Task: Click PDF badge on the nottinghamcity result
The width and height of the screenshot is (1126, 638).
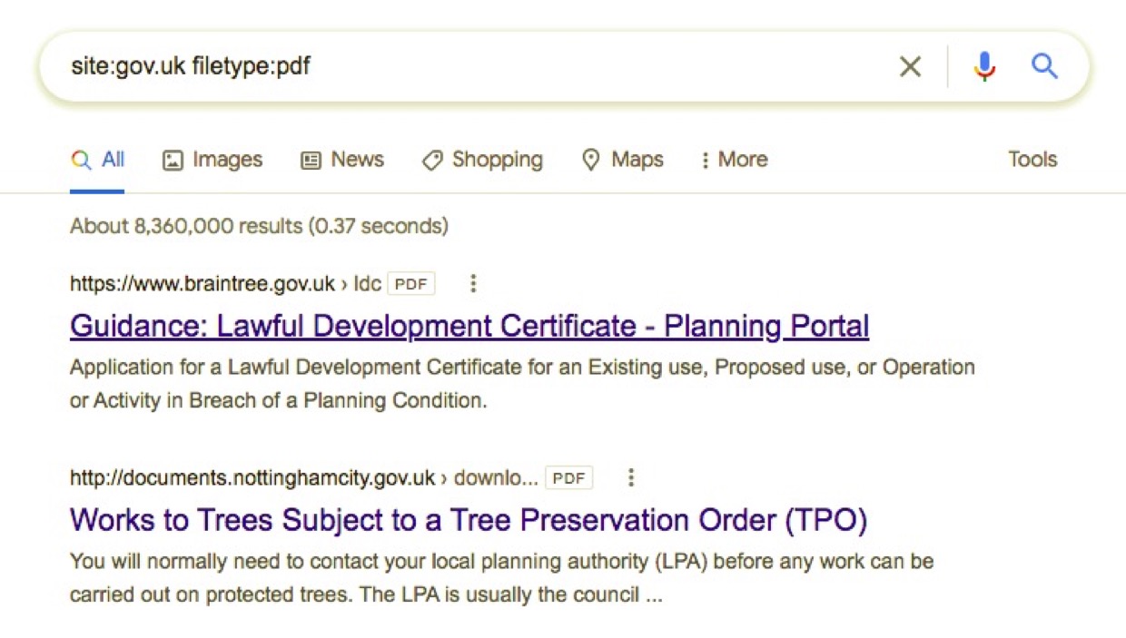Action: [x=569, y=477]
